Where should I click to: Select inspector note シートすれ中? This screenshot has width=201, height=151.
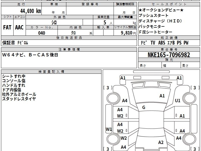pos(14,76)
